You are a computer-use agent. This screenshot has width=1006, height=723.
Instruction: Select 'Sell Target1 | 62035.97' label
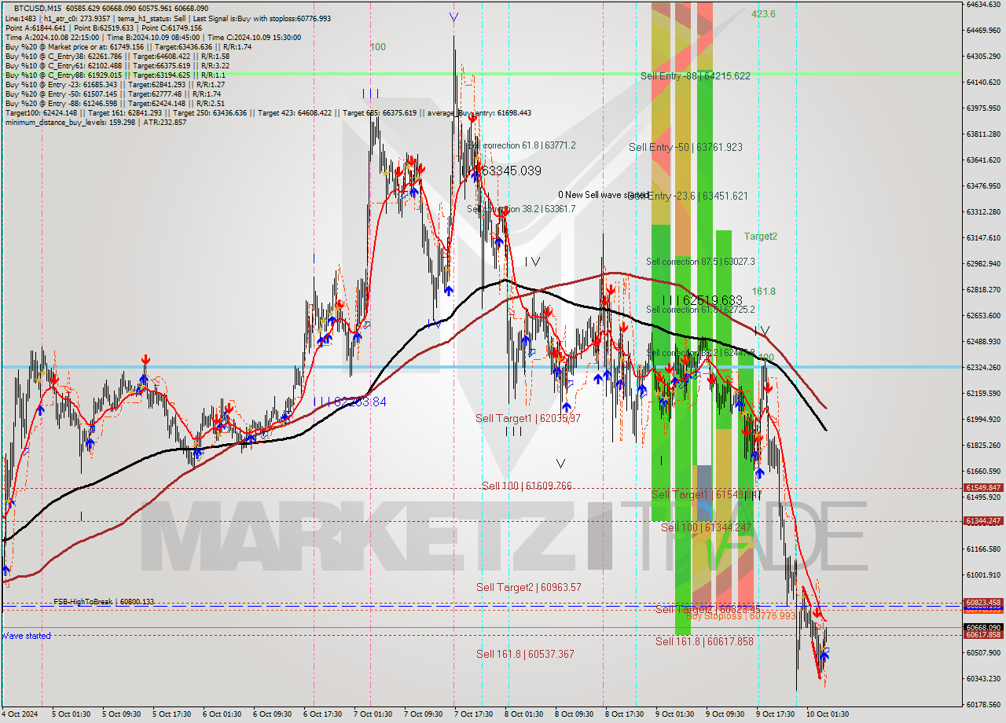coord(528,418)
